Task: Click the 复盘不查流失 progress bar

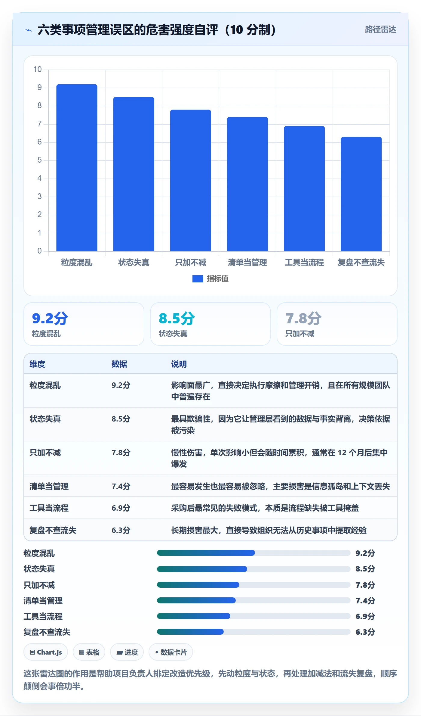Action: point(254,632)
